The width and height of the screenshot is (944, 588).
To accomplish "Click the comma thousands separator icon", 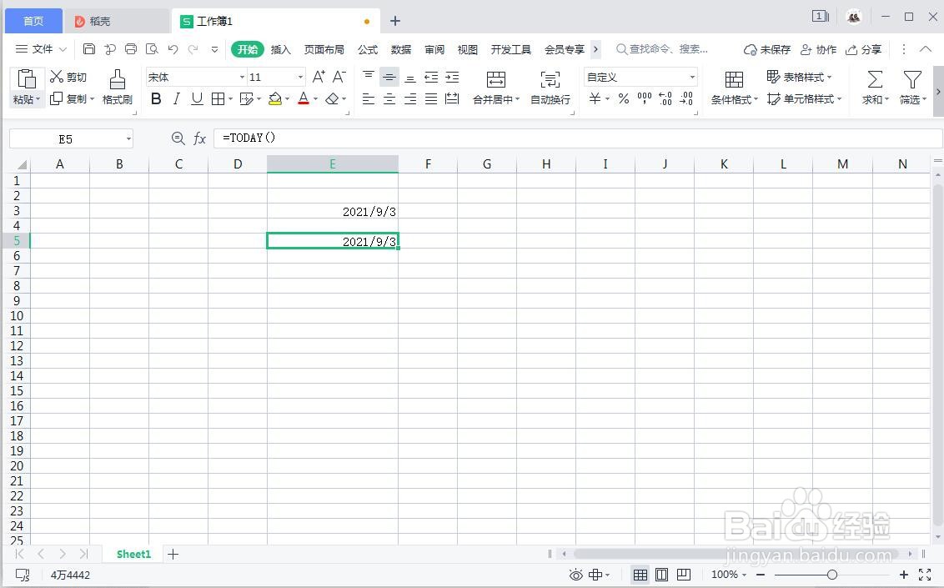I will 643,98.
